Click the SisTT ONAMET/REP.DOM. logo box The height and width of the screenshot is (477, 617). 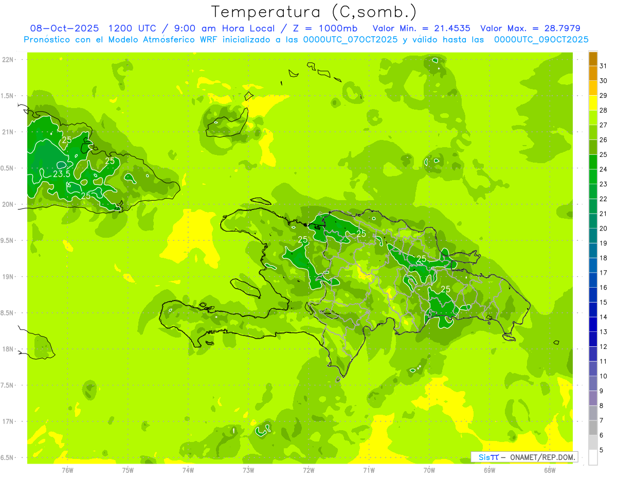pyautogui.click(x=524, y=457)
